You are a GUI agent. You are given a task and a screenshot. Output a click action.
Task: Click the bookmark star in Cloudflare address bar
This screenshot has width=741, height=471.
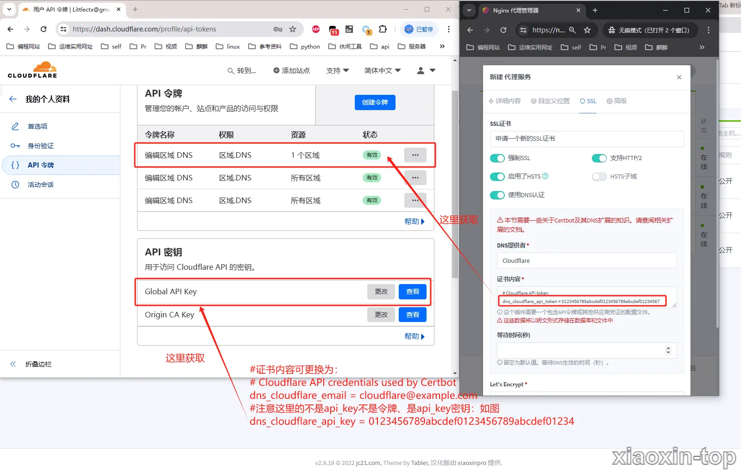[293, 29]
